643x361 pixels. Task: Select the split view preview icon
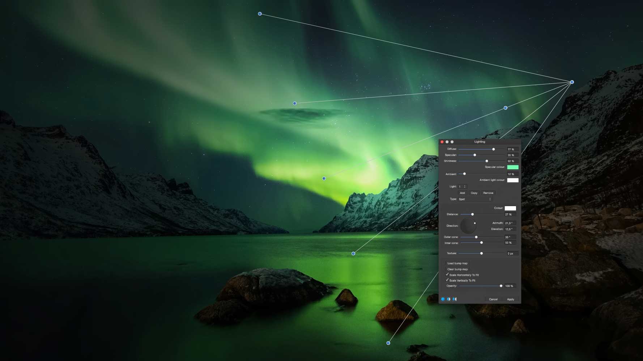449,299
